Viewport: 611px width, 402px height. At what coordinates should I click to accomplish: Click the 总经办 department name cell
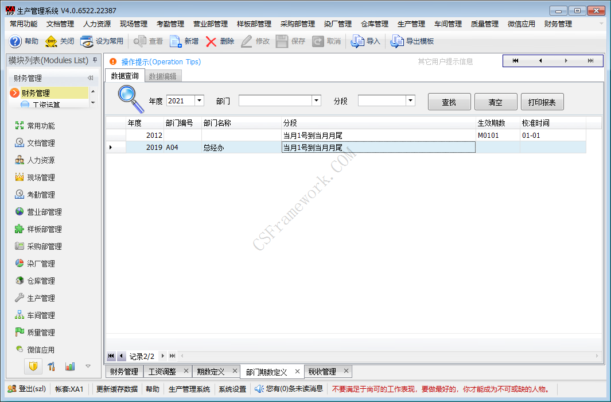(x=241, y=148)
